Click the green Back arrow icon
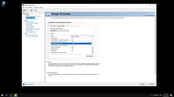 (x=24, y=10)
